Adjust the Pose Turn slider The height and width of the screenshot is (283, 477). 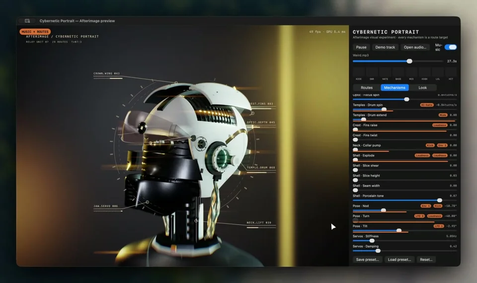[x=404, y=220]
